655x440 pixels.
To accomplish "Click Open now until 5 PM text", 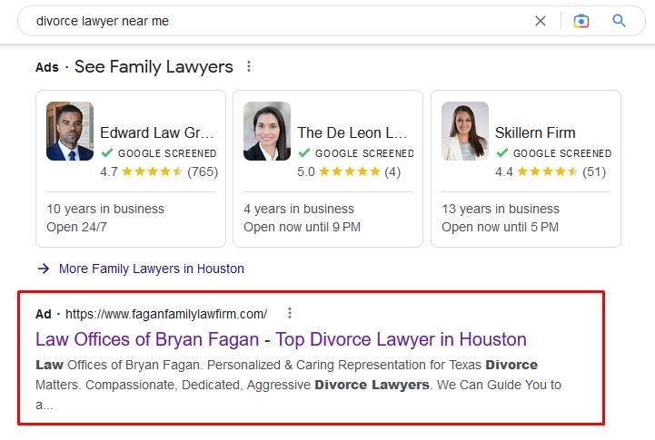I will (x=500, y=227).
